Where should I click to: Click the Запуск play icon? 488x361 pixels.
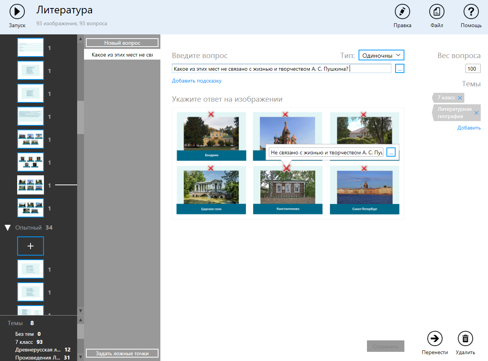[17, 11]
